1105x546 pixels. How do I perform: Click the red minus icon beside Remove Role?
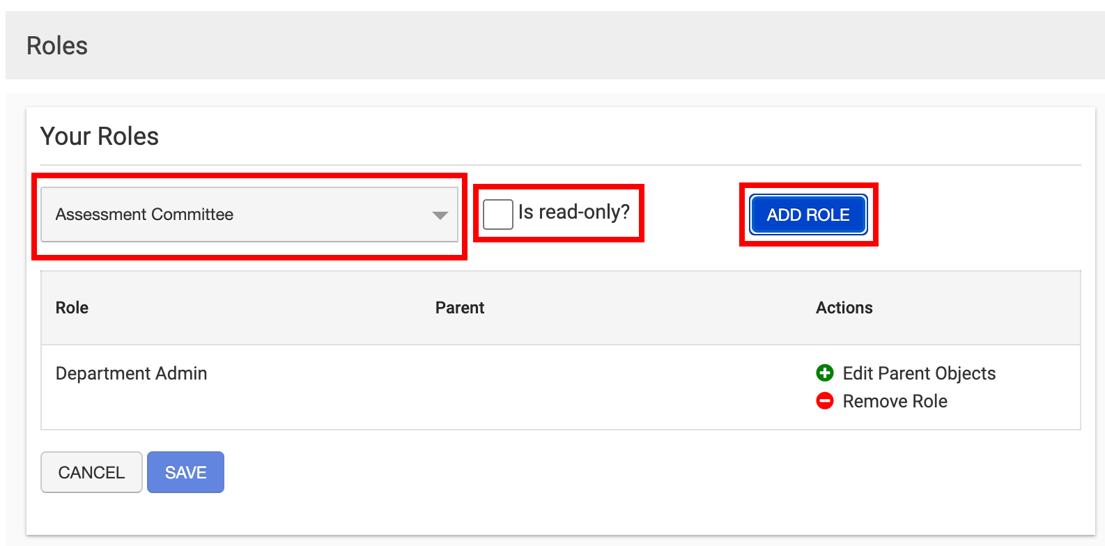[825, 401]
